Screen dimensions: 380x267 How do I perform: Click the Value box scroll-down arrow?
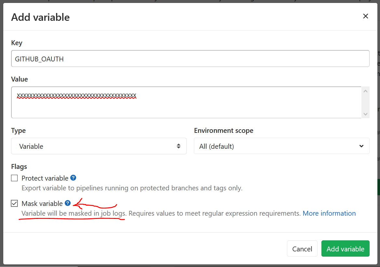coord(365,114)
